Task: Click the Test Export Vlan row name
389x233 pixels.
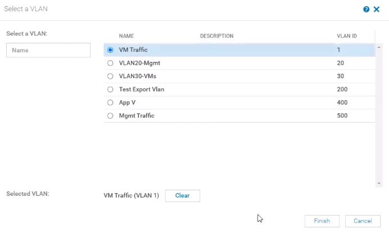Action: point(142,89)
